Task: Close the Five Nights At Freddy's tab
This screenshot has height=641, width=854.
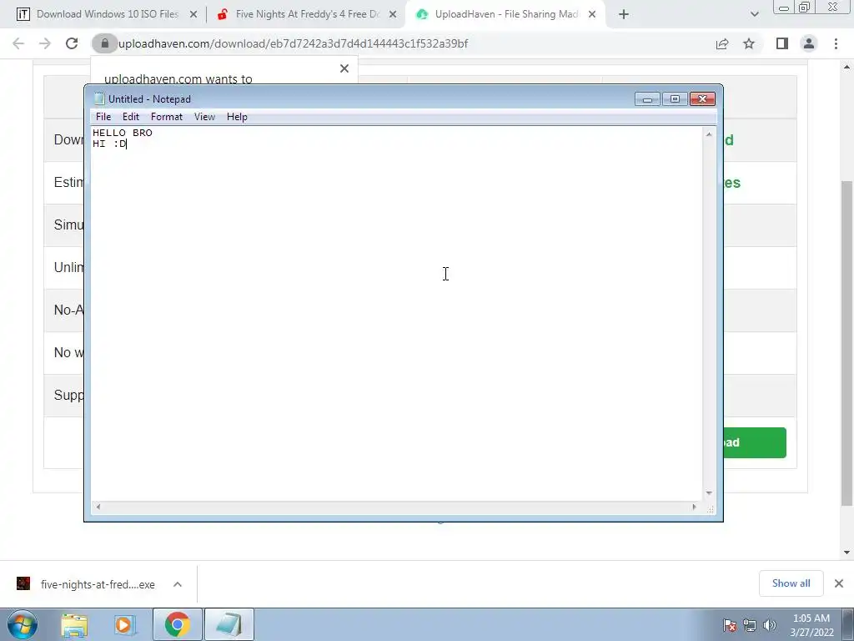Action: click(x=393, y=15)
